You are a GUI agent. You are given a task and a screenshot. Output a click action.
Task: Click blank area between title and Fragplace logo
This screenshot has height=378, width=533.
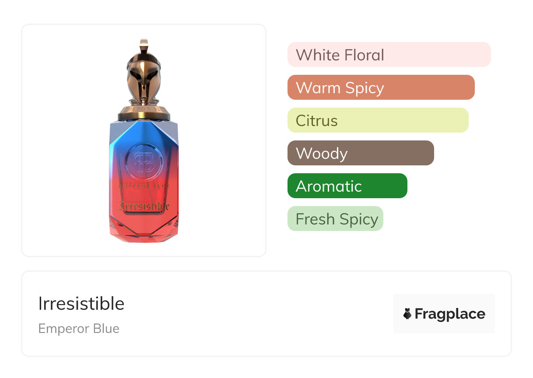(263, 314)
